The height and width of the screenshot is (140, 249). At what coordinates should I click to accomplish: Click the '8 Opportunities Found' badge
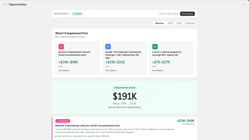click(124, 88)
